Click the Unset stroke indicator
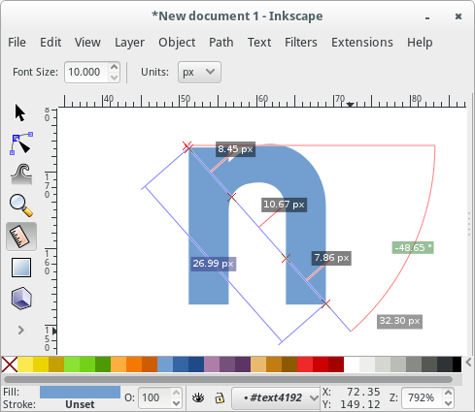 (x=80, y=404)
